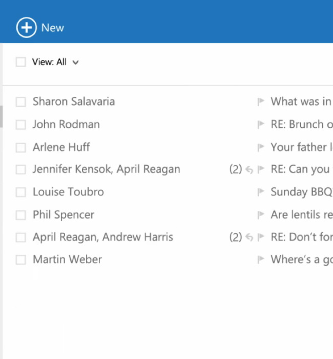The image size is (333, 359).
Task: Click the View: All filter label
Action: (49, 62)
